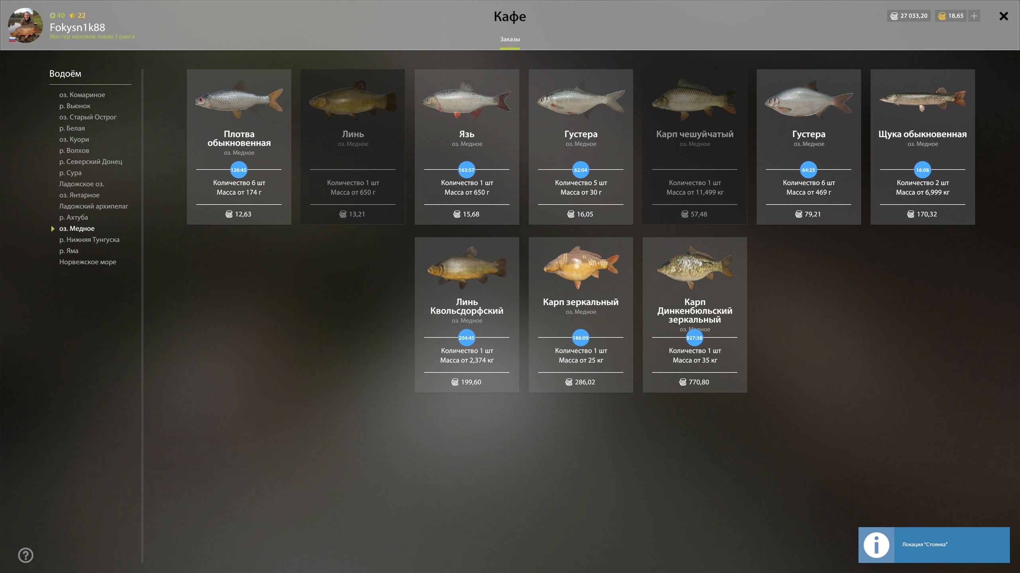Select р. Ахтуба waterbody
This screenshot has width=1020, height=573.
coord(73,217)
